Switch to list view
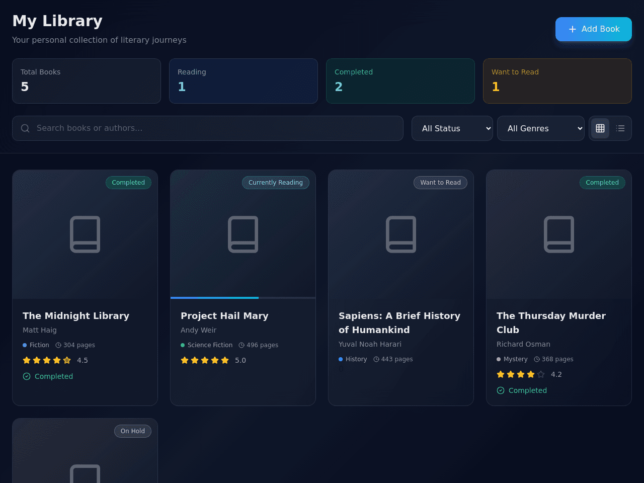 [620, 128]
